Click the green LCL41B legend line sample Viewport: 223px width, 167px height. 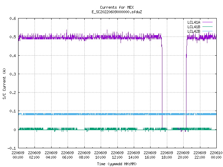[x=208, y=26]
